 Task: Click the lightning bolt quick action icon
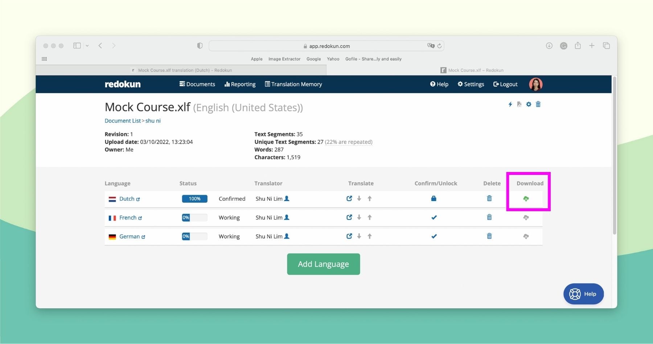coord(510,104)
